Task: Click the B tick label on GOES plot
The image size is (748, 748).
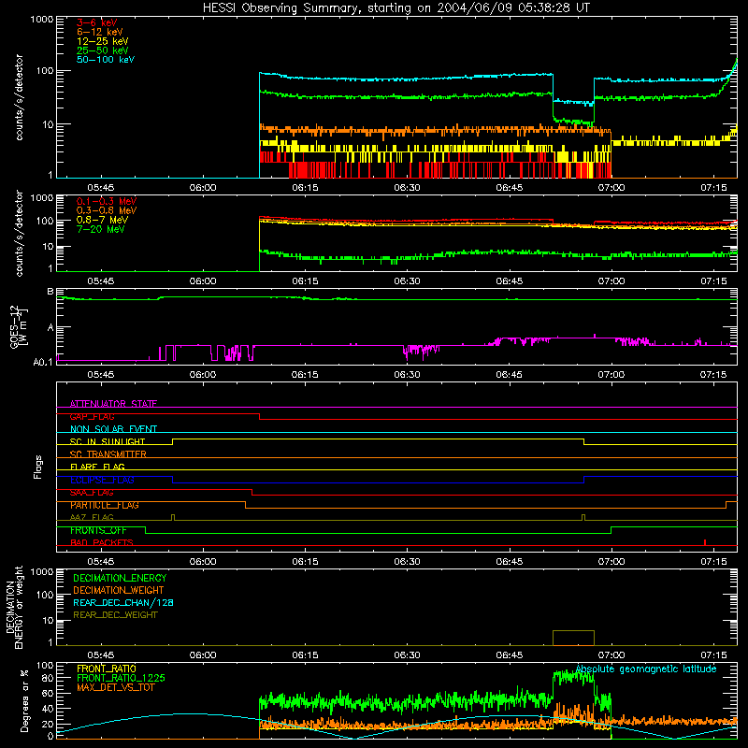Action: (50, 291)
